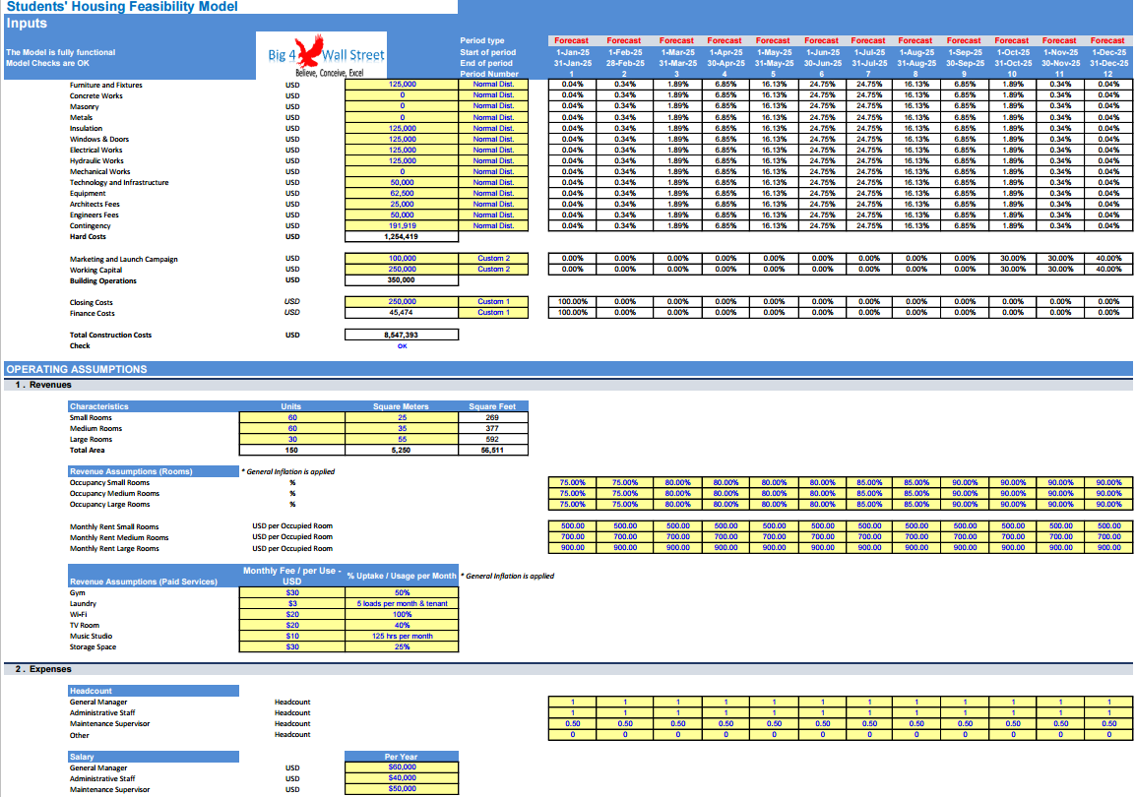Screen dimensions: 1136x797
Task: Open Custom 1 distribution for Closing Costs
Action: click(x=493, y=302)
